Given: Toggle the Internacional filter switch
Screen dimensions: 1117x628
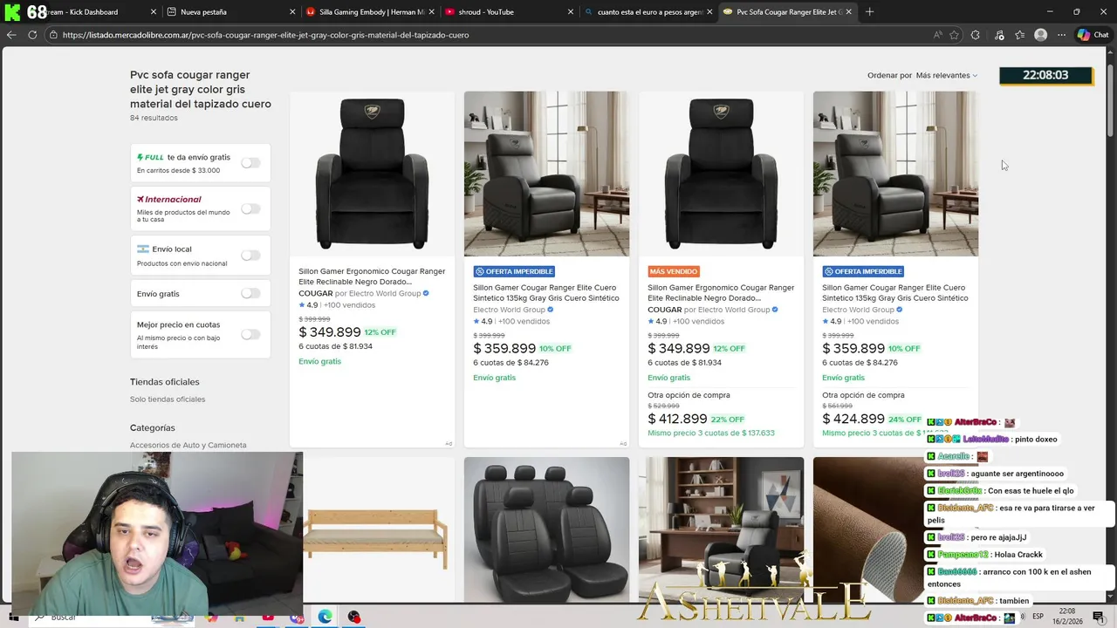Looking at the screenshot, I should tap(250, 209).
